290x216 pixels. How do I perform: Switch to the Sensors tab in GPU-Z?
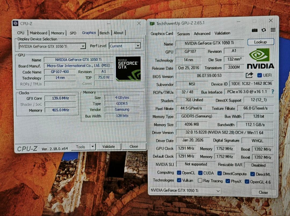(183, 34)
